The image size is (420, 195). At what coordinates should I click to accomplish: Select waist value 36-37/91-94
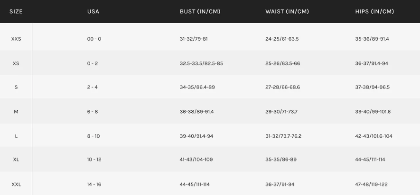(280, 185)
